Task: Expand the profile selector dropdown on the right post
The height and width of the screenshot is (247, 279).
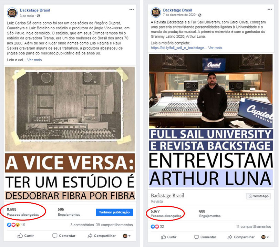Action: click(x=265, y=237)
